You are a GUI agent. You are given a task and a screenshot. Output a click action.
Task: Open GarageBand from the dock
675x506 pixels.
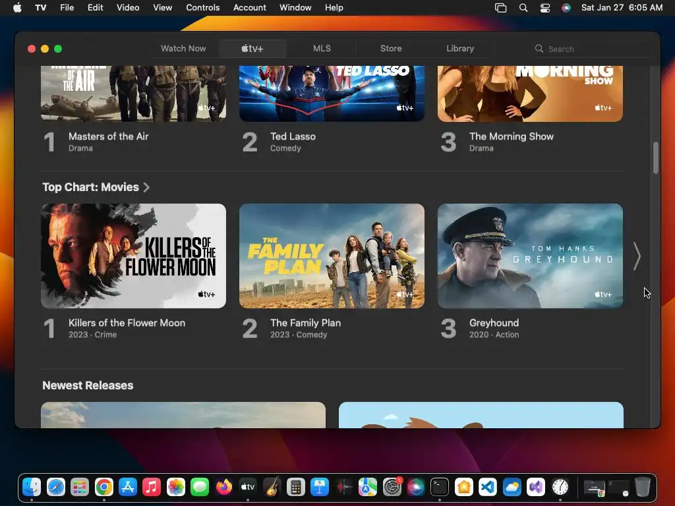tap(272, 487)
